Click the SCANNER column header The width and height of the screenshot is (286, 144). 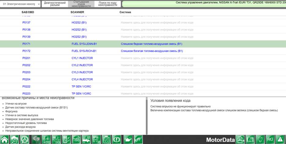(77, 12)
